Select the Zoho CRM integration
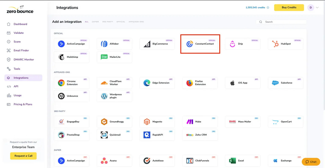Image resolution: width=325 pixels, height=168 pixels. coord(200,135)
